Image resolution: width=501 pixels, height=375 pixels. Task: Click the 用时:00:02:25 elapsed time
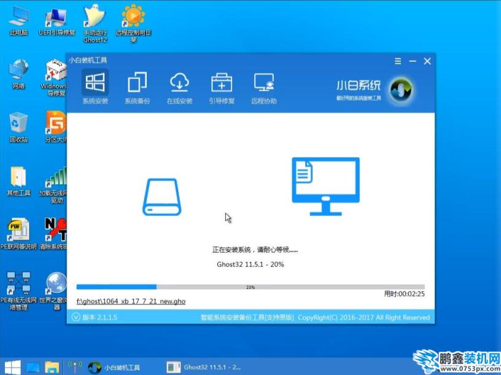[x=404, y=293]
